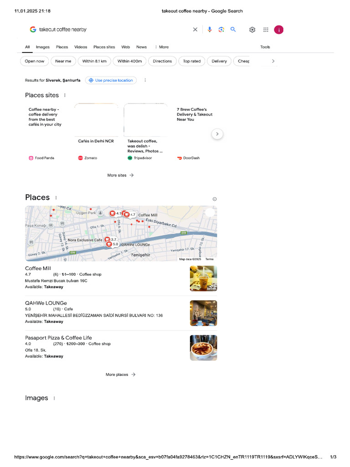Open the three-dot menu next to Places sites
350x467 pixels.
65,95
